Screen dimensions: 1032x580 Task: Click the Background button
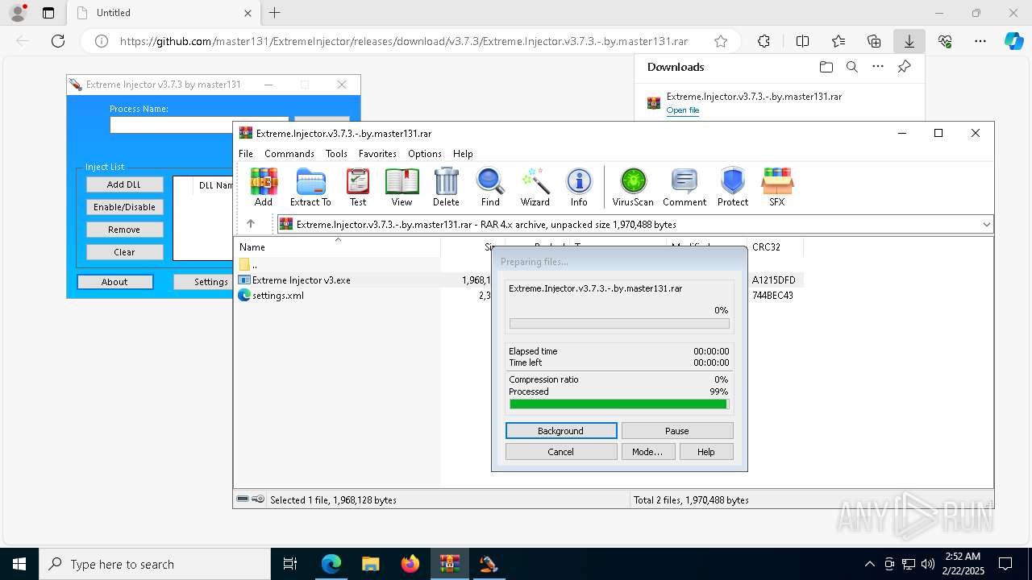(561, 431)
